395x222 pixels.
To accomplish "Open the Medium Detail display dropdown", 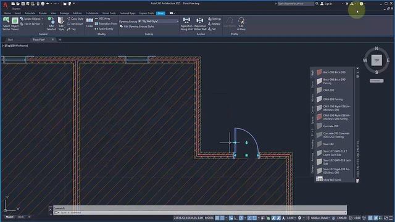I will pos(320,218).
